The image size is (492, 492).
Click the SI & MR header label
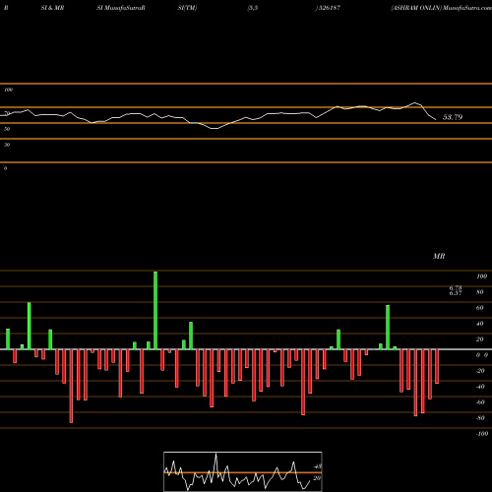(52, 8)
